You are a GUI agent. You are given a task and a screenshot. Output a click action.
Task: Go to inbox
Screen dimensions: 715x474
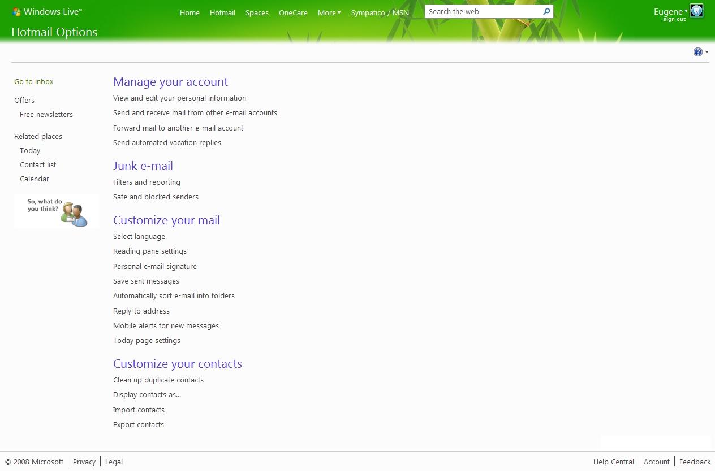[34, 81]
